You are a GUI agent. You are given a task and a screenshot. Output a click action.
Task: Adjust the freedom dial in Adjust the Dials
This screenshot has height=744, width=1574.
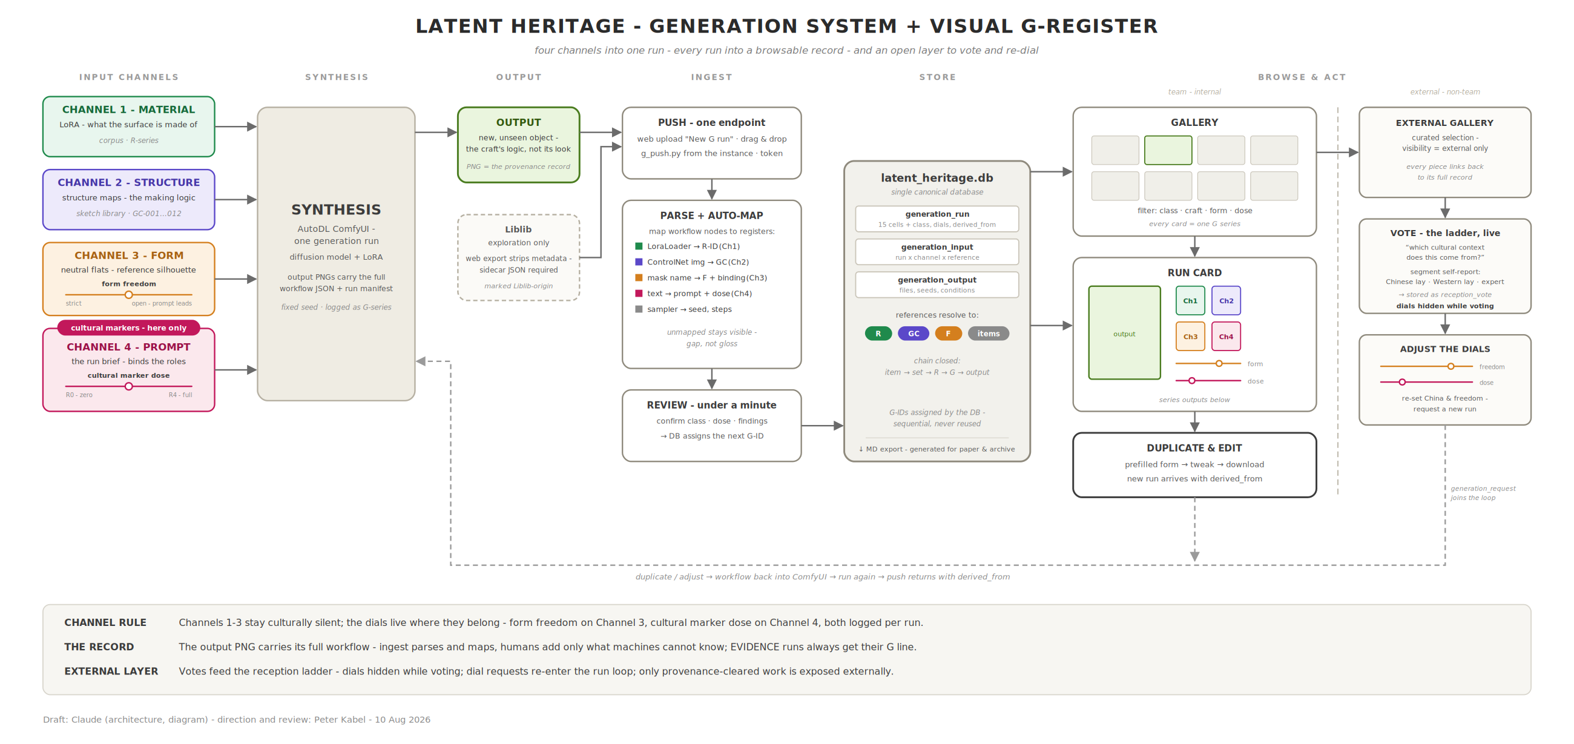[1451, 366]
